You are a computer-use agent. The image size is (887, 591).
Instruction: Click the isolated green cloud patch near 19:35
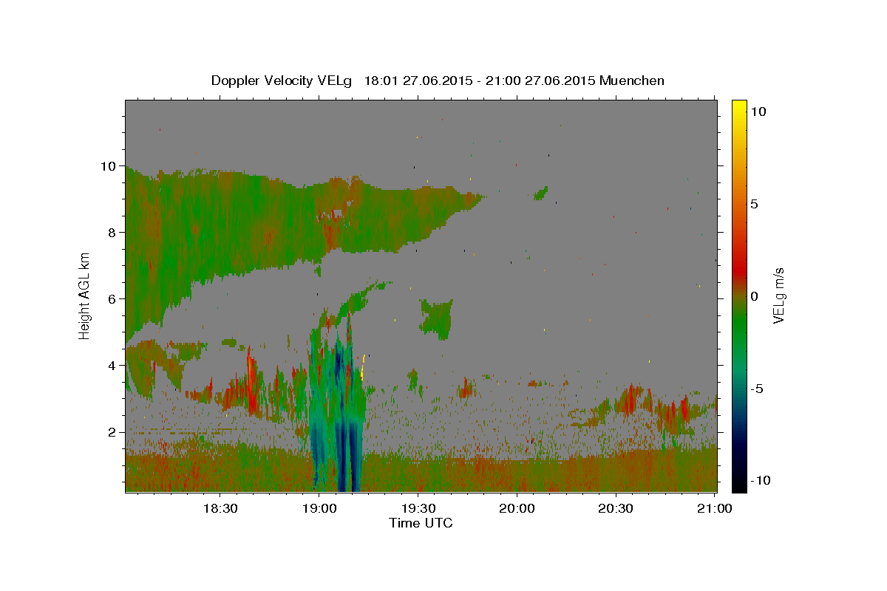point(437,318)
